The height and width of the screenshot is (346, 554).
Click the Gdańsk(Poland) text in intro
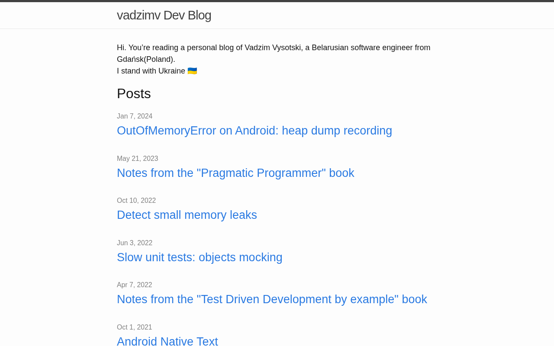pyautogui.click(x=146, y=59)
